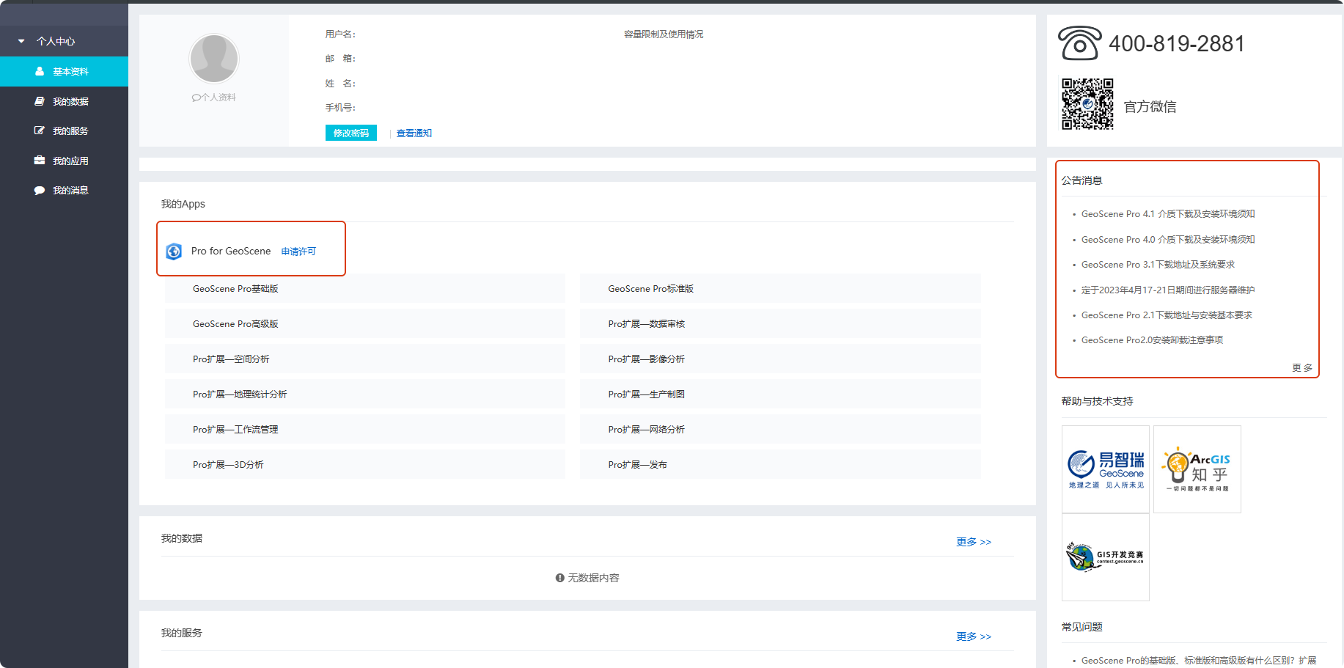Screen dimensions: 1344x668
Task: Open the GIS开发竞赛 contest logo
Action: point(1106,557)
